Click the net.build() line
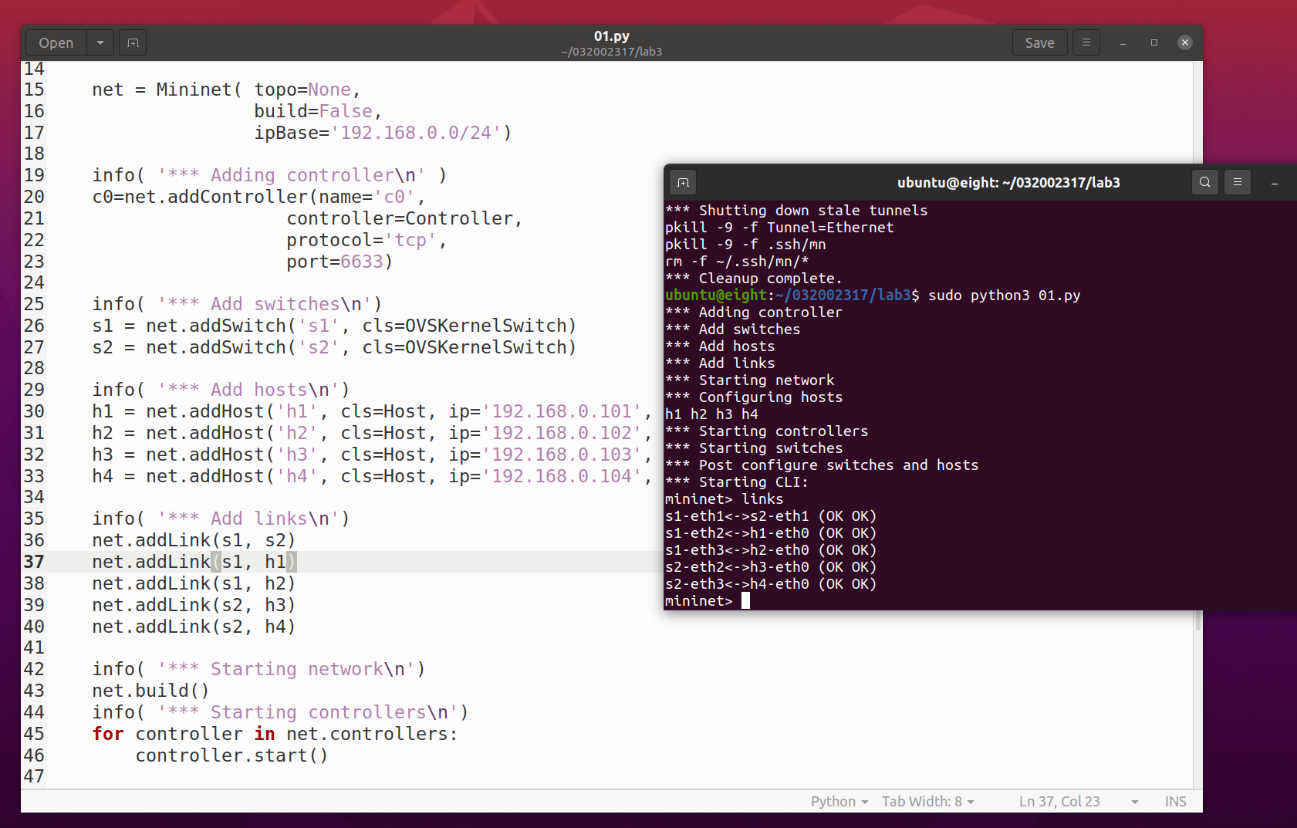Viewport: 1297px width, 828px height. tap(150, 691)
